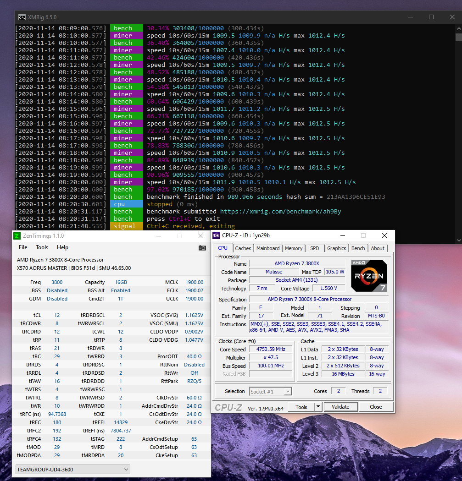Click the ZenTimings Freq 3800 value
This screenshot has width=462, height=481.
pos(57,282)
